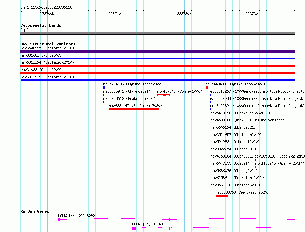Open nsv6258610 (Prakrithi2022) variant
The image size is (305, 232).
130,98
